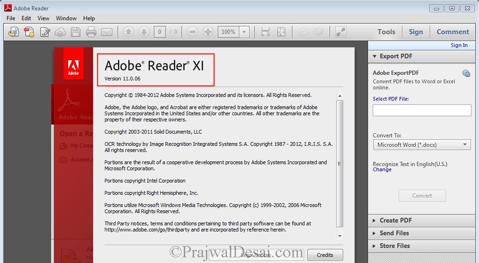479x263 pixels.
Task: Click the Sign/fill form pencil icon
Action: click(x=45, y=32)
